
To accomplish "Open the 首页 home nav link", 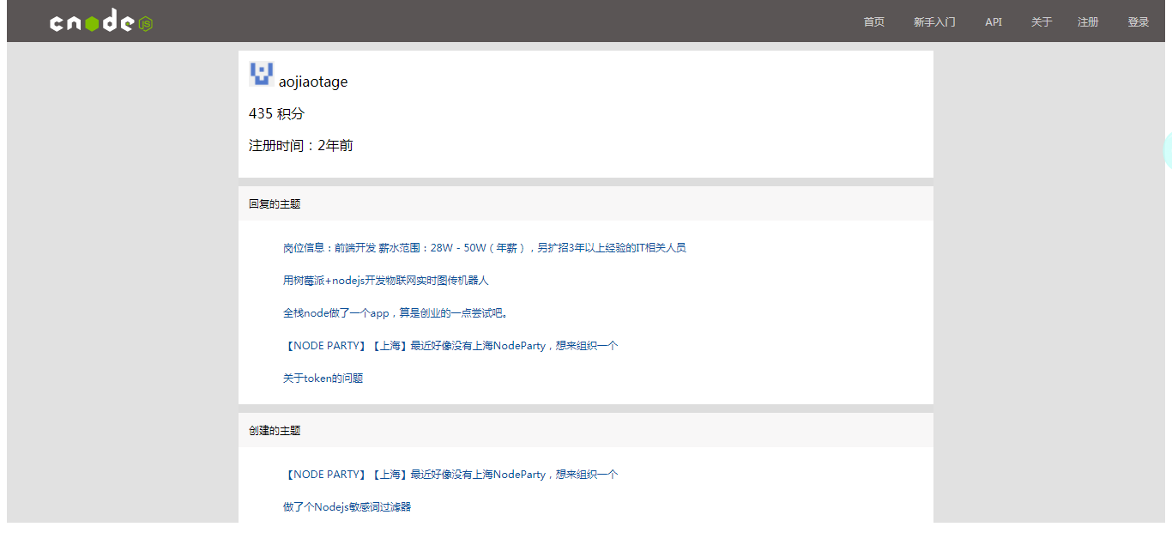I will point(873,22).
